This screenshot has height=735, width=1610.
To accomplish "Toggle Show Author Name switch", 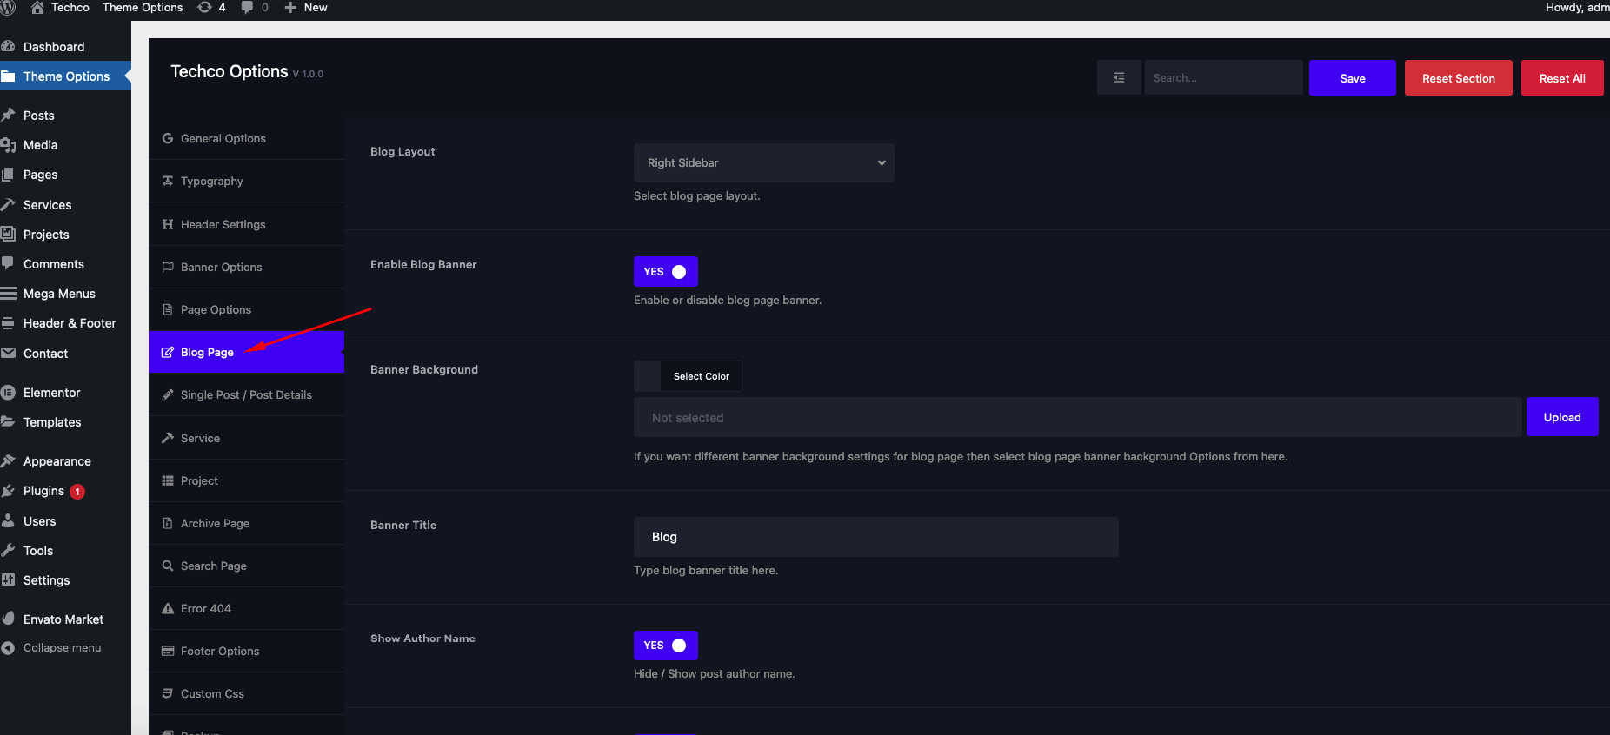I will [x=665, y=646].
